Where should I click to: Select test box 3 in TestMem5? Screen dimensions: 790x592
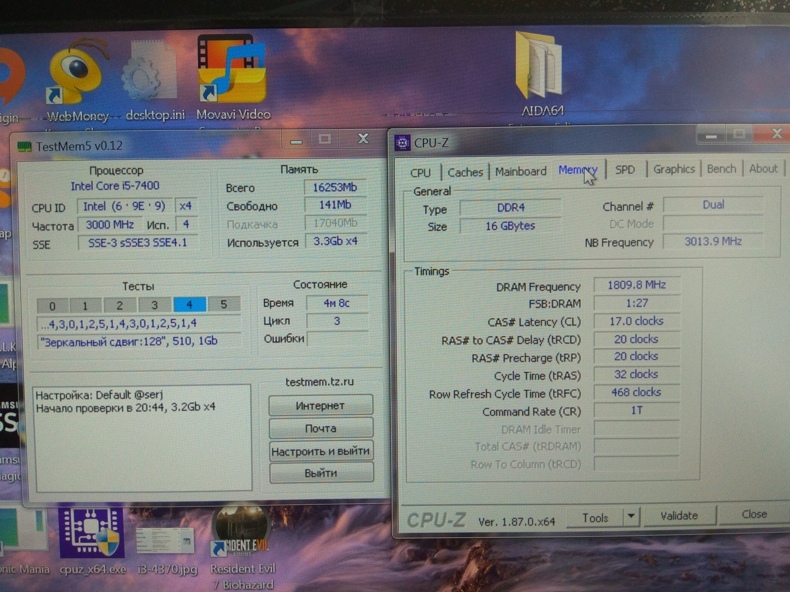click(154, 305)
